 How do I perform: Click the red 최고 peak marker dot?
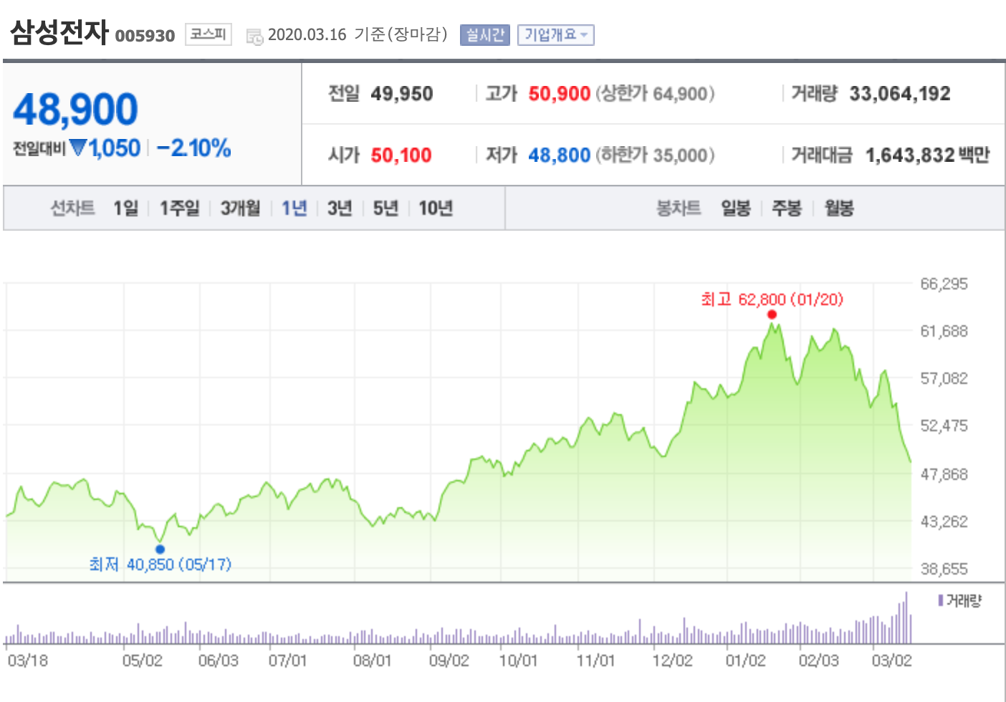(772, 314)
